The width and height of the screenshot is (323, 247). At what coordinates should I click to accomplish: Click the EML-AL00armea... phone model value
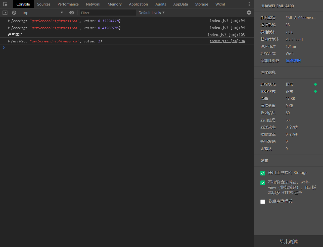click(x=301, y=18)
